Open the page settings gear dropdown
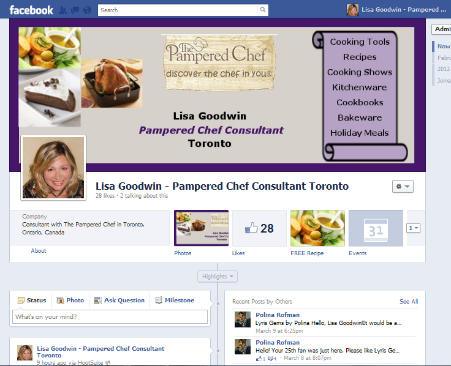This screenshot has height=366, width=451. coord(403,187)
